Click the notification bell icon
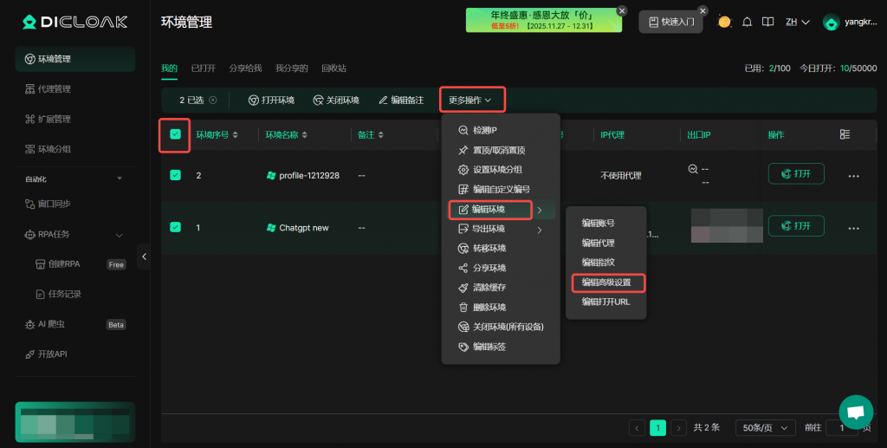Screen dimensions: 887x448 coord(747,22)
